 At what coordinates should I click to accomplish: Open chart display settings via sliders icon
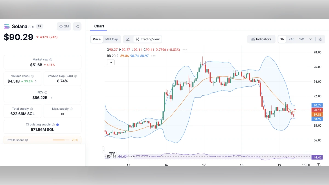(320, 39)
